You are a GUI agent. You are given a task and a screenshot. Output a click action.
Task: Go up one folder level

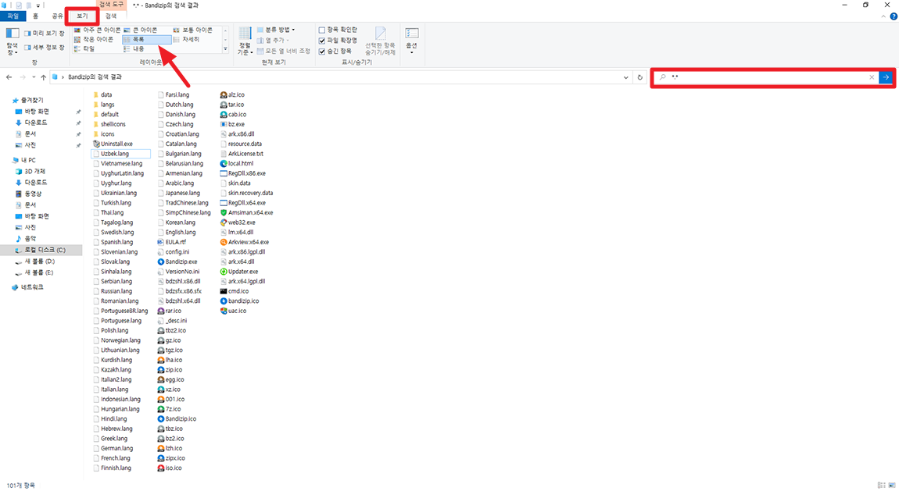click(43, 76)
